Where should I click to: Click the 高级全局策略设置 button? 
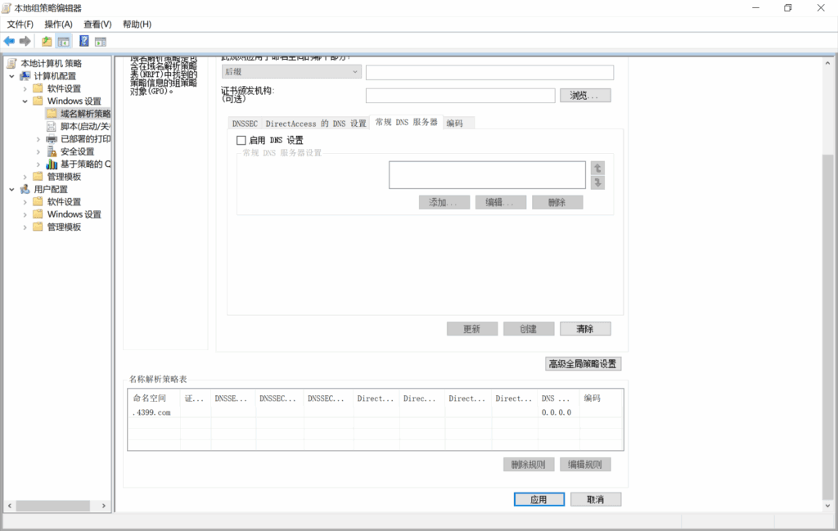[583, 363]
